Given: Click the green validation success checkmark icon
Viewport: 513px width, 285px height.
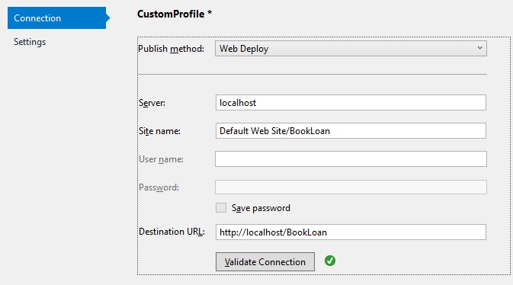Looking at the screenshot, I should pyautogui.click(x=330, y=261).
